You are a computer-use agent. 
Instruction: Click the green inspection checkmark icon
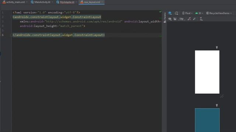pos(160,11)
